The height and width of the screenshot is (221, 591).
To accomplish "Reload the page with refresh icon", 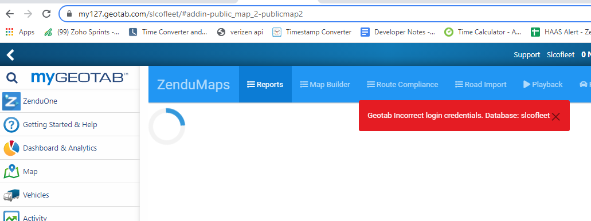I will [46, 14].
